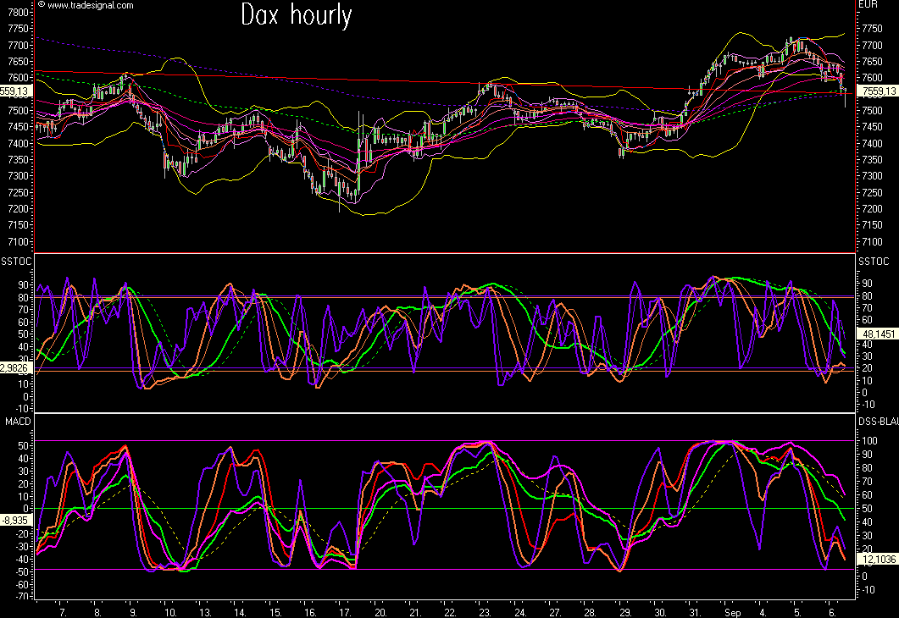Click the EUR currency label
This screenshot has width=899, height=618.
click(868, 4)
